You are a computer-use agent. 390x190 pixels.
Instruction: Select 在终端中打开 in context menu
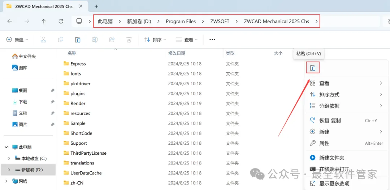click(x=346, y=169)
